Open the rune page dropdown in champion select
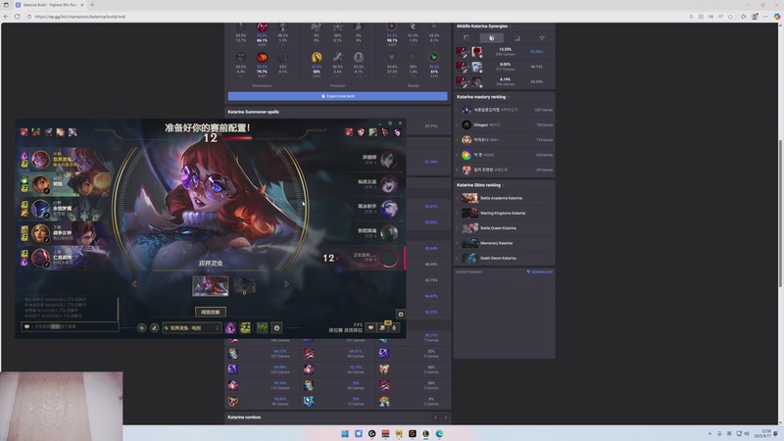This screenshot has height=441, width=784. [191, 328]
